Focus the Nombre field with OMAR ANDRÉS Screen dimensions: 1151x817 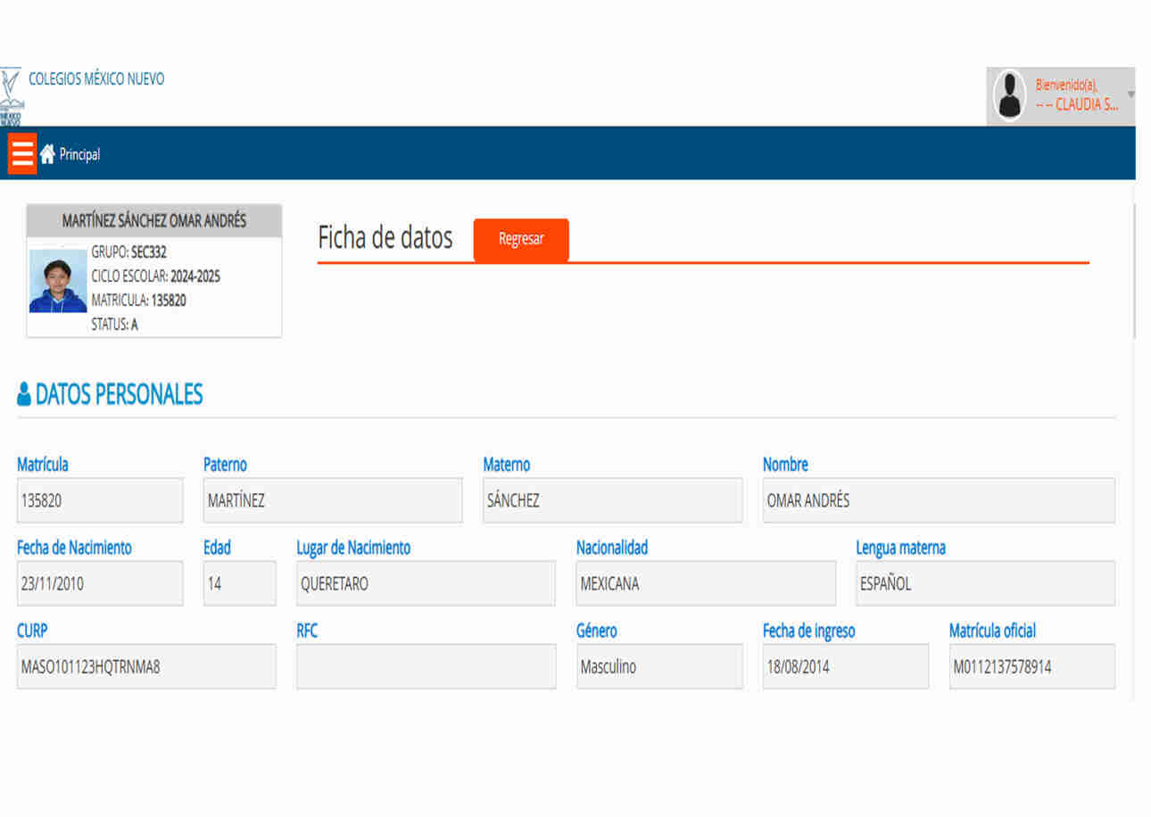(938, 500)
